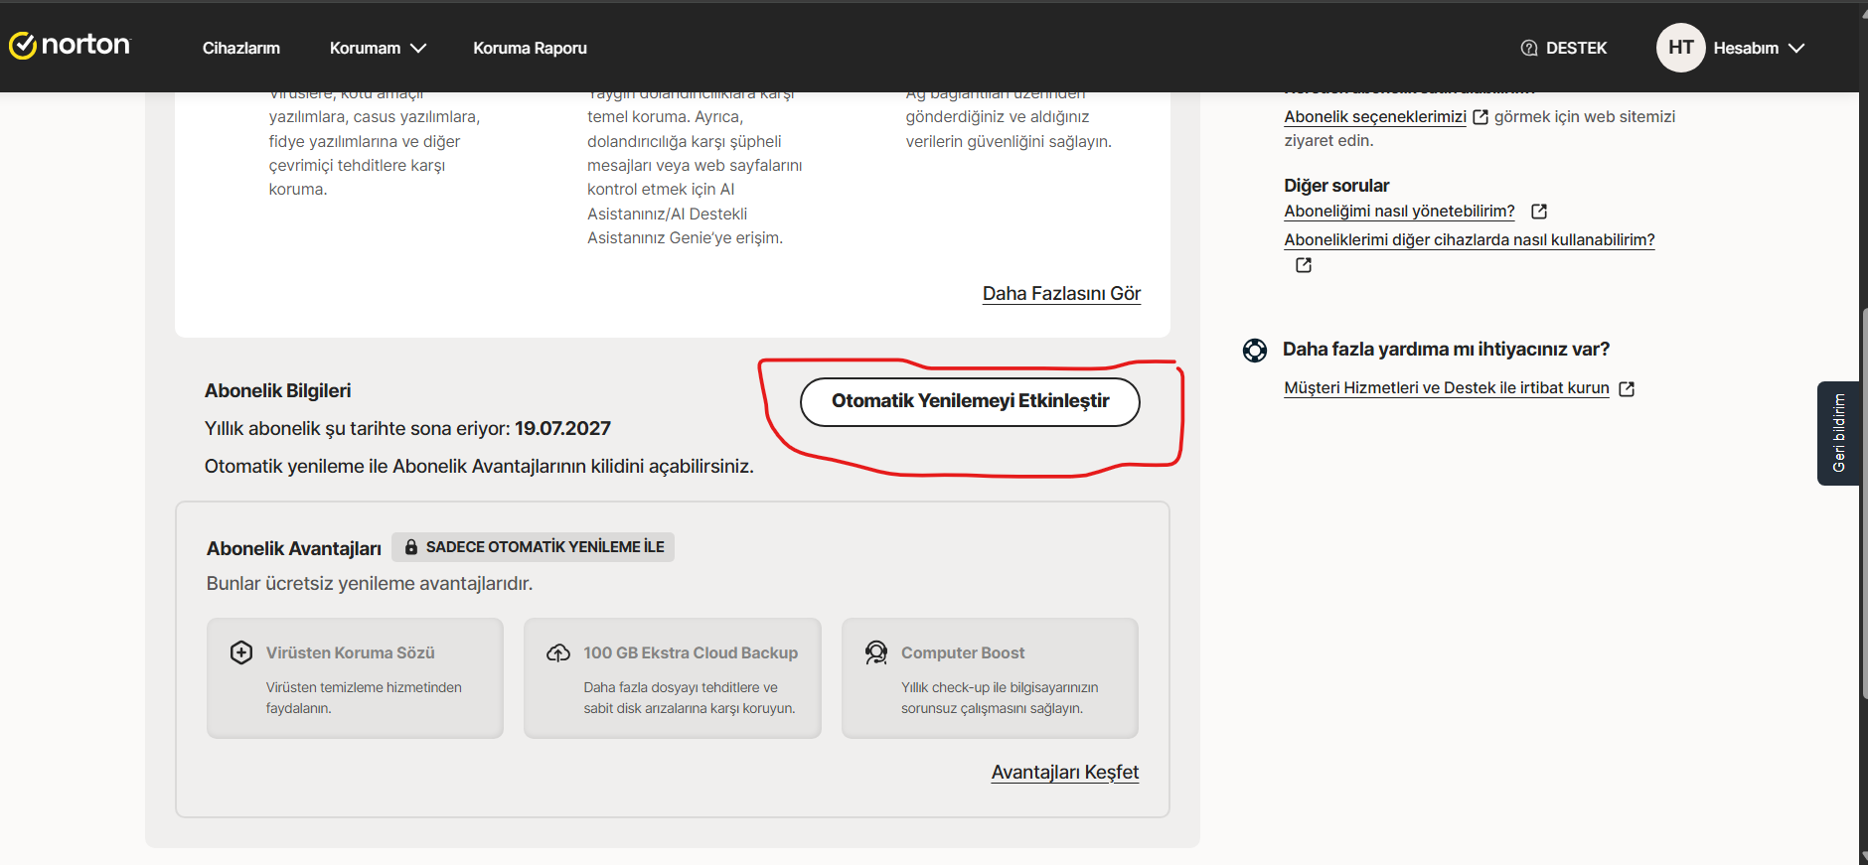Image resolution: width=1868 pixels, height=865 pixels.
Task: Click Otomatik Yenilemeyi Etkinleştir button
Action: (x=970, y=401)
